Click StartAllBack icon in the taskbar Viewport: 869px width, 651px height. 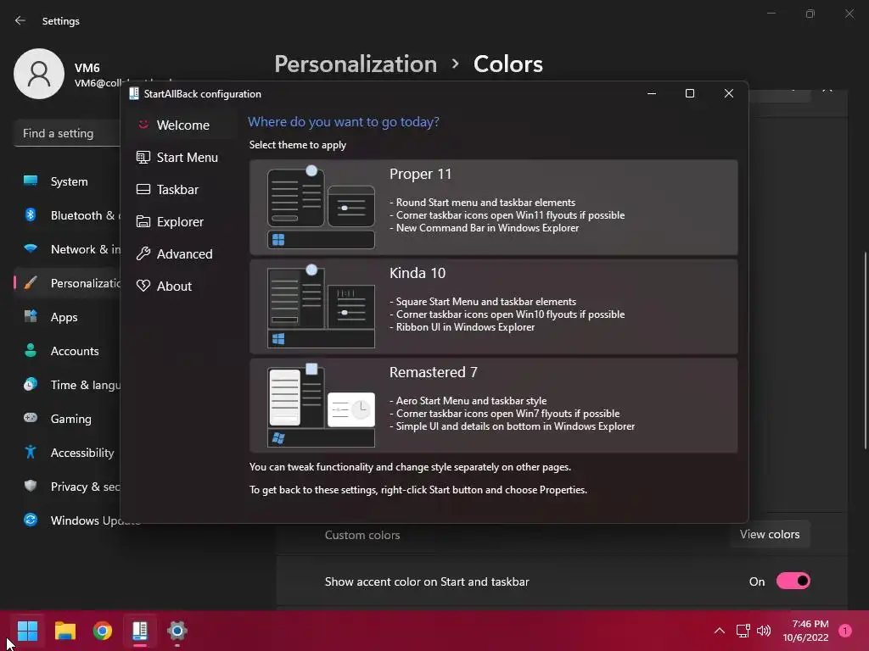click(x=140, y=630)
